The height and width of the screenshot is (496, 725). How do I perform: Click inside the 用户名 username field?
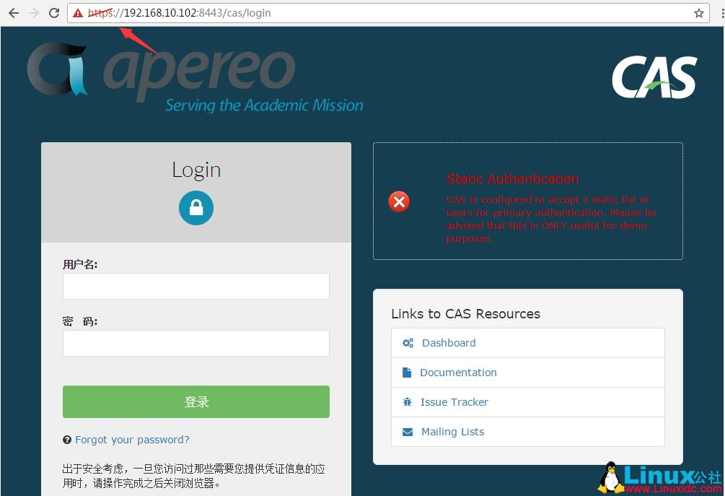195,286
